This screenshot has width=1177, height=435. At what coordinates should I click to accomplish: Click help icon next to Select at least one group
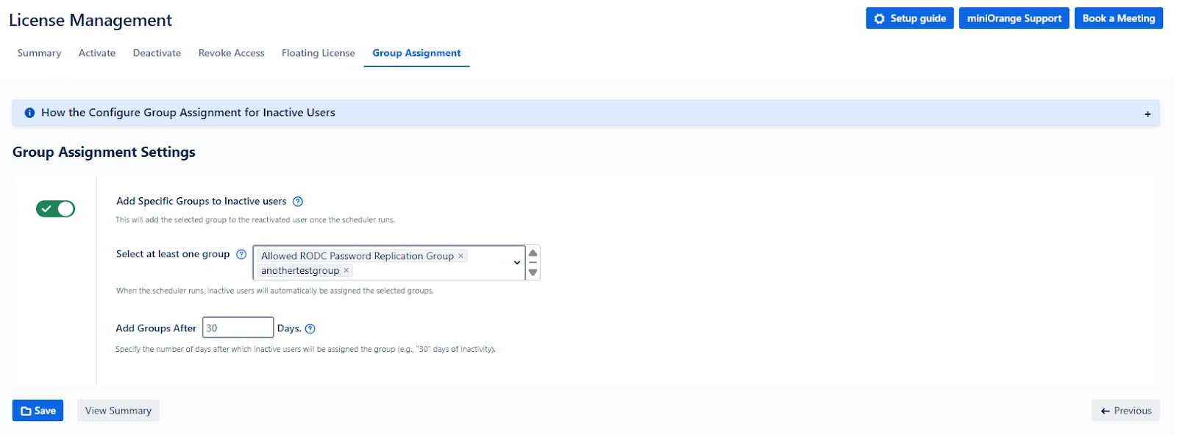(x=241, y=255)
